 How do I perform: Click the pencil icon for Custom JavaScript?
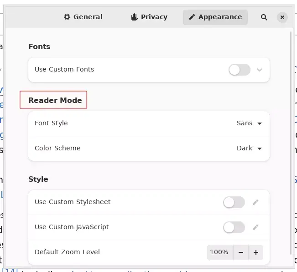coord(255,227)
